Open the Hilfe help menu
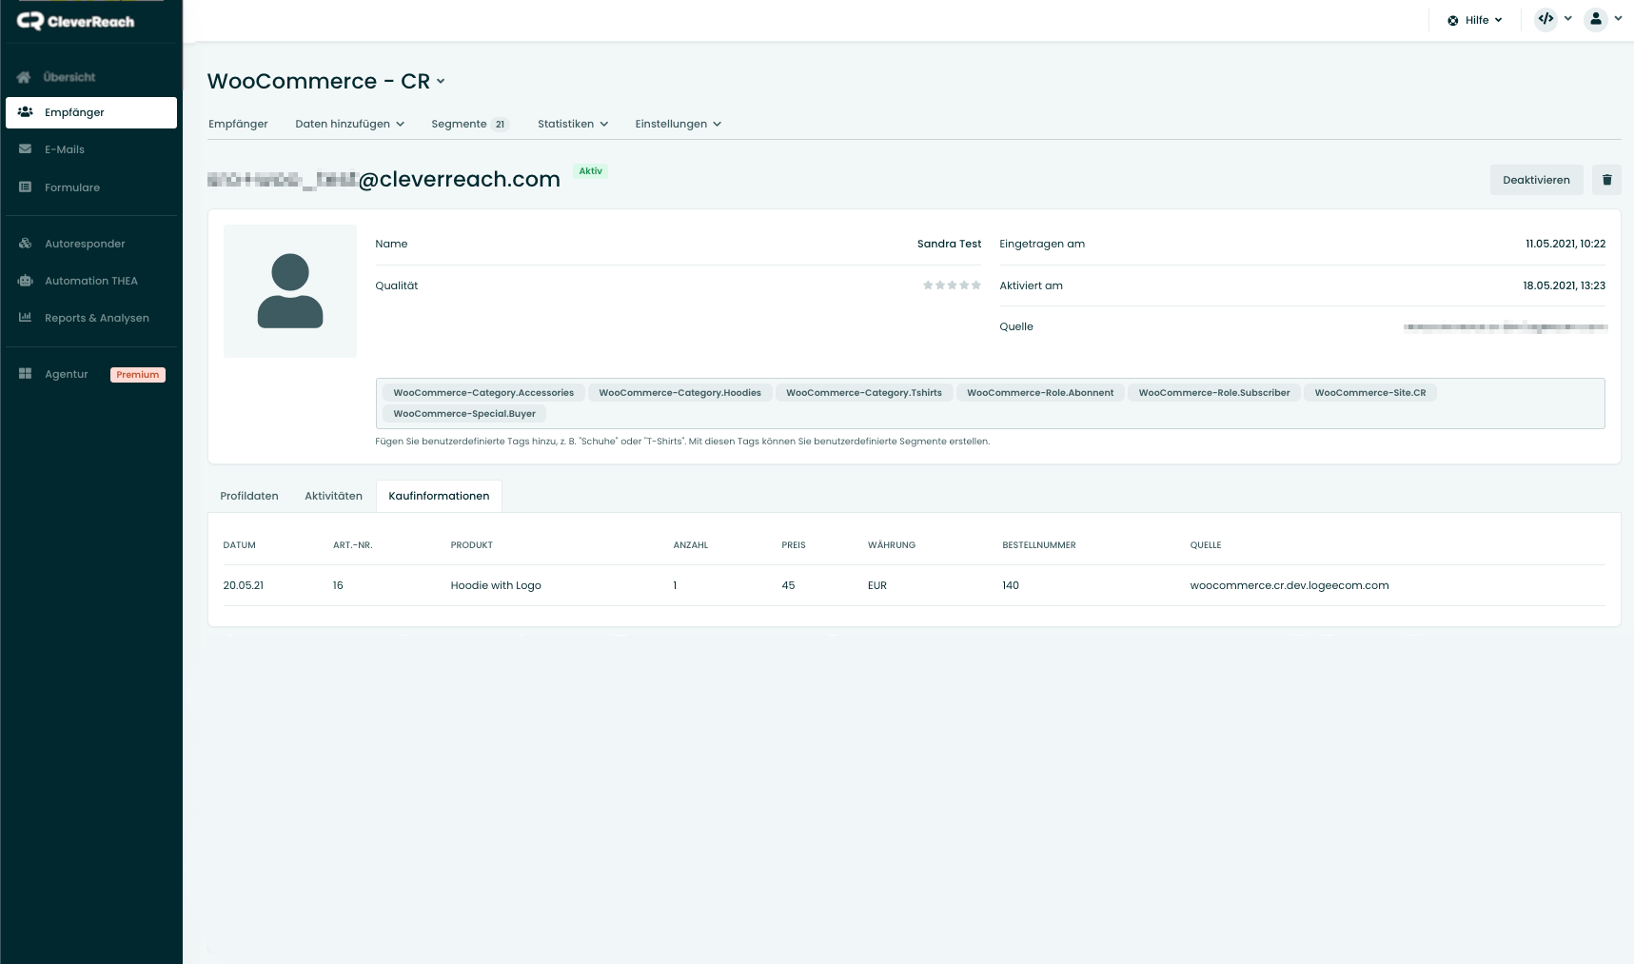The width and height of the screenshot is (1634, 964). [x=1475, y=20]
